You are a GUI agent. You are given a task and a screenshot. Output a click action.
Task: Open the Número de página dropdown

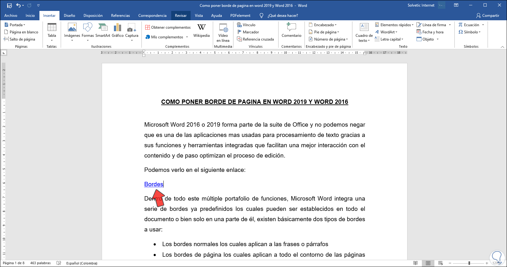[x=328, y=39]
